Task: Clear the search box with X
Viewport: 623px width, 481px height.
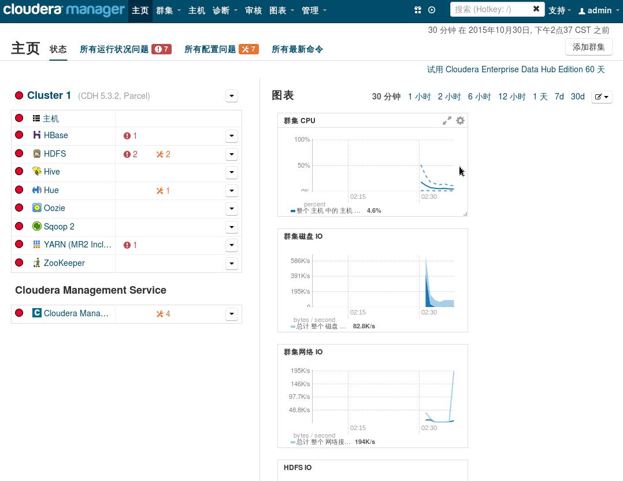Action: pos(536,9)
